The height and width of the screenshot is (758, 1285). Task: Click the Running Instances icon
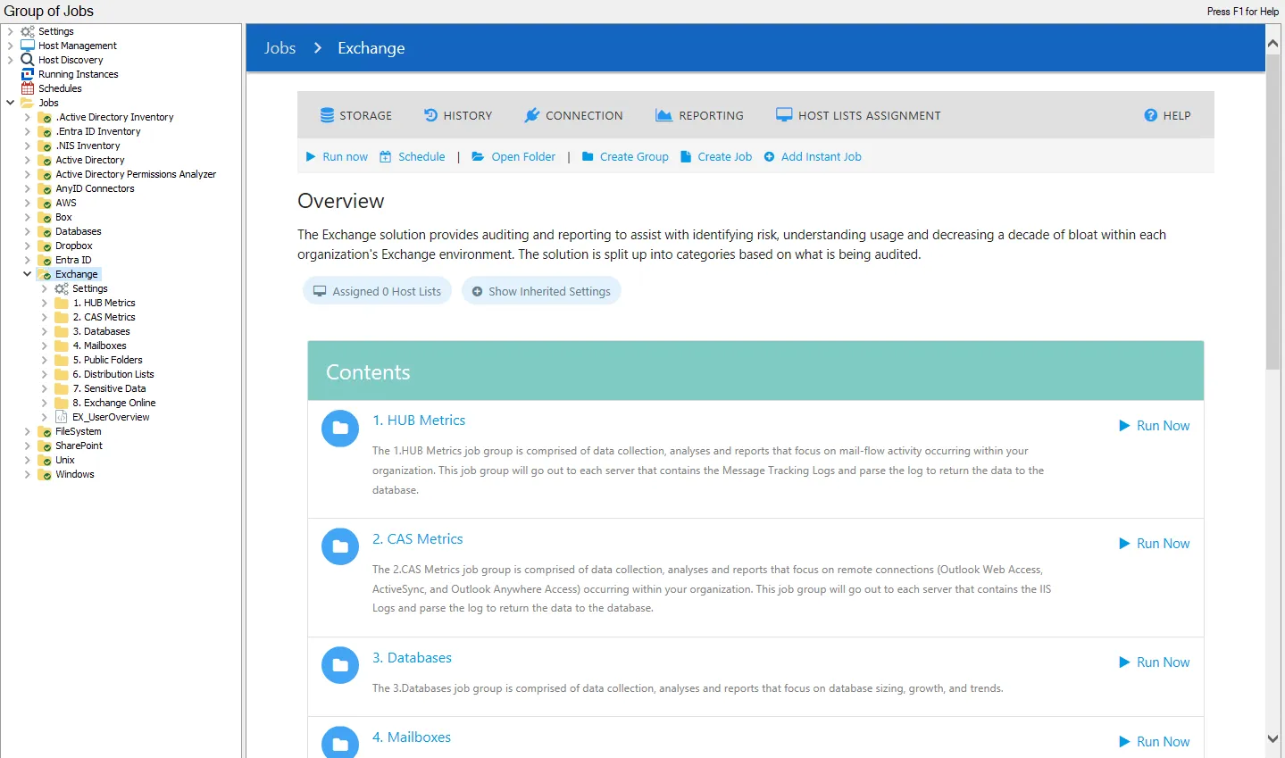(28, 74)
